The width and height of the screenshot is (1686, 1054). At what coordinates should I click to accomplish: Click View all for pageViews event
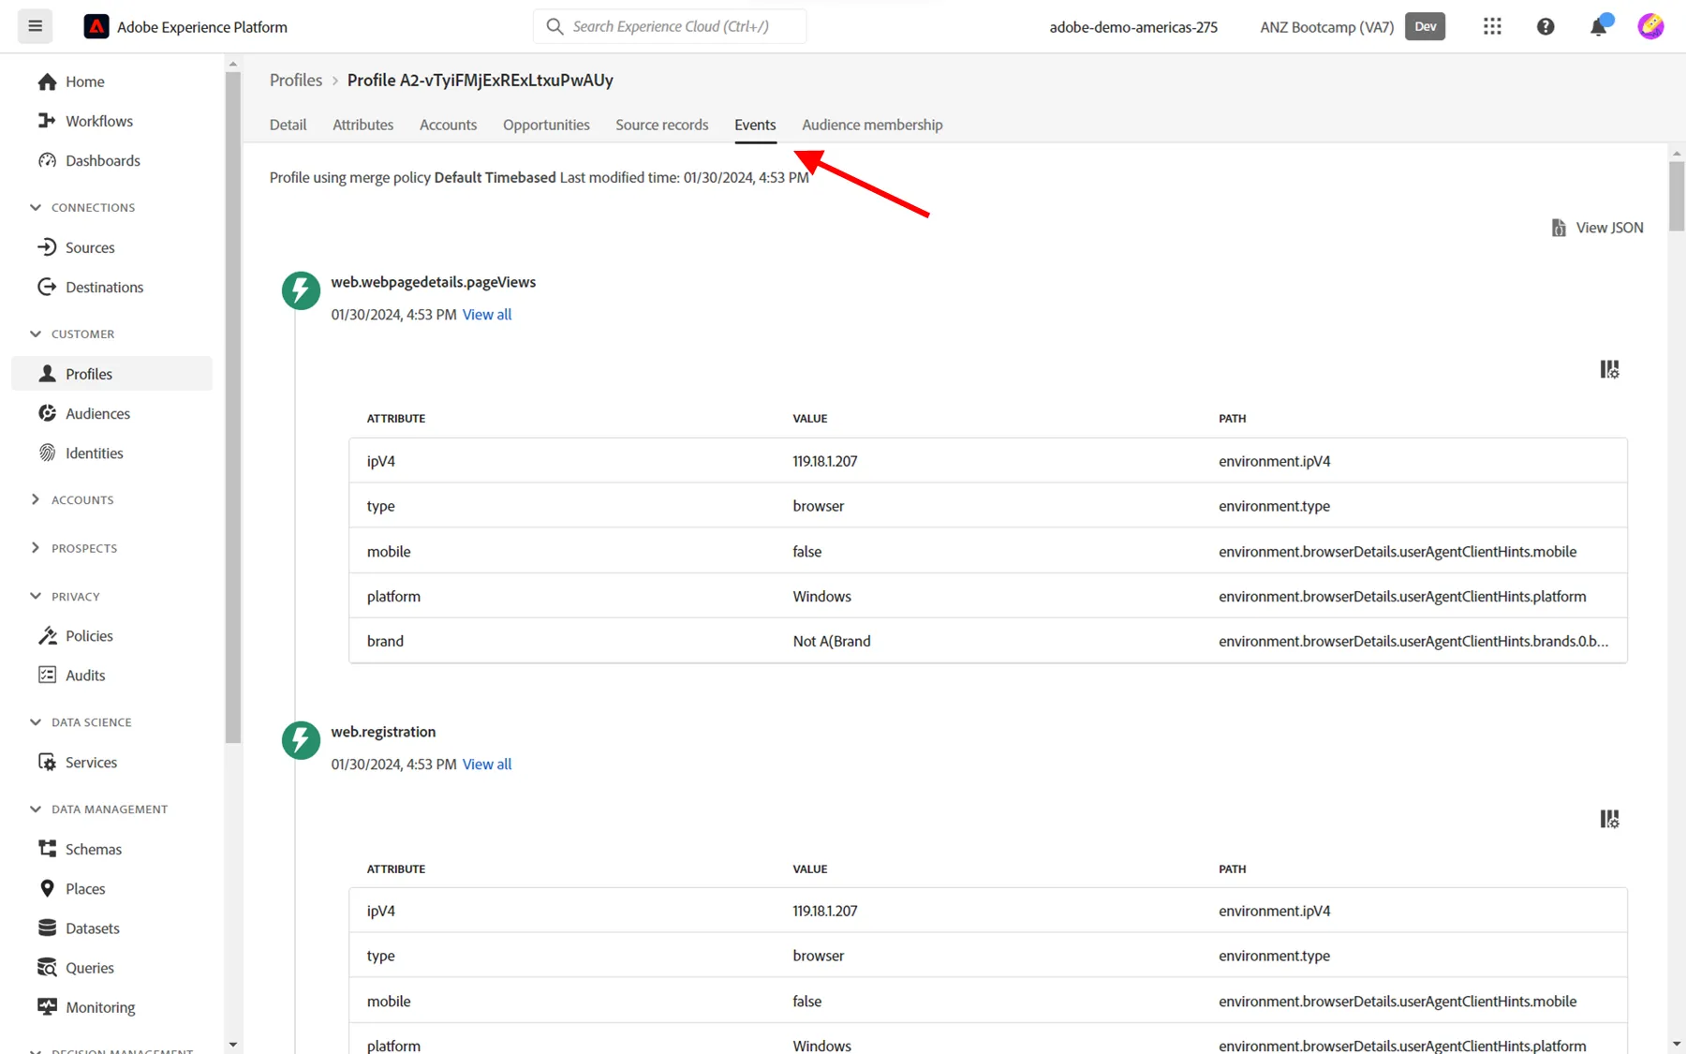[487, 315]
